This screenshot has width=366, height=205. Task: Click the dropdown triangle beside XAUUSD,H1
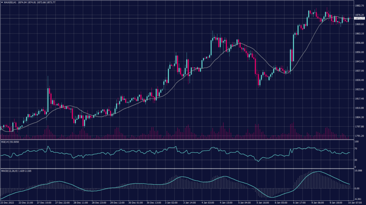point(2,2)
